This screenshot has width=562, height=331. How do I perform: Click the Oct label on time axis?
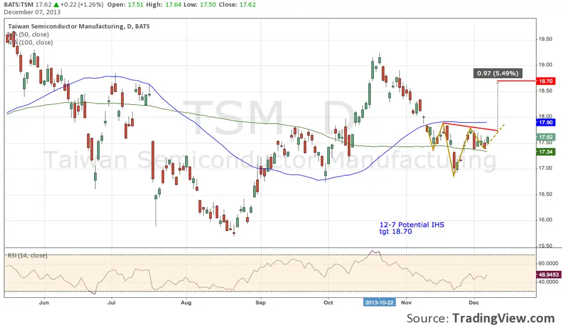[328, 303]
